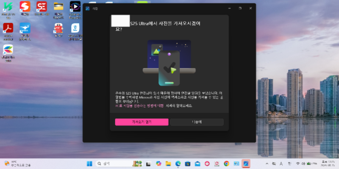Open Wi-Fi network settings in tray
The width and height of the screenshot is (339, 169).
(298, 163)
